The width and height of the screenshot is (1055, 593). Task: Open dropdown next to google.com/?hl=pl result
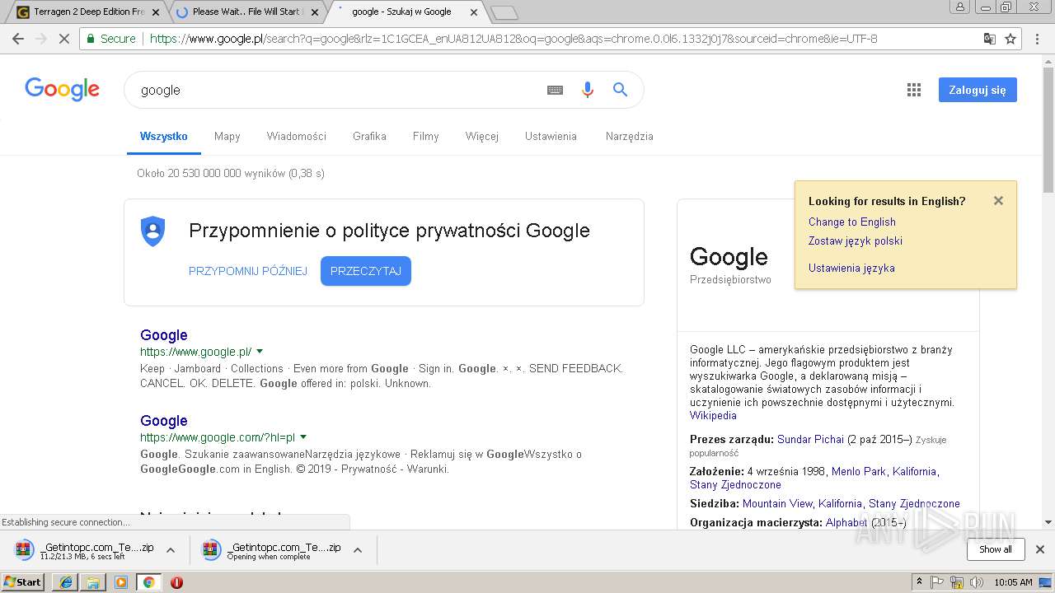(x=303, y=437)
